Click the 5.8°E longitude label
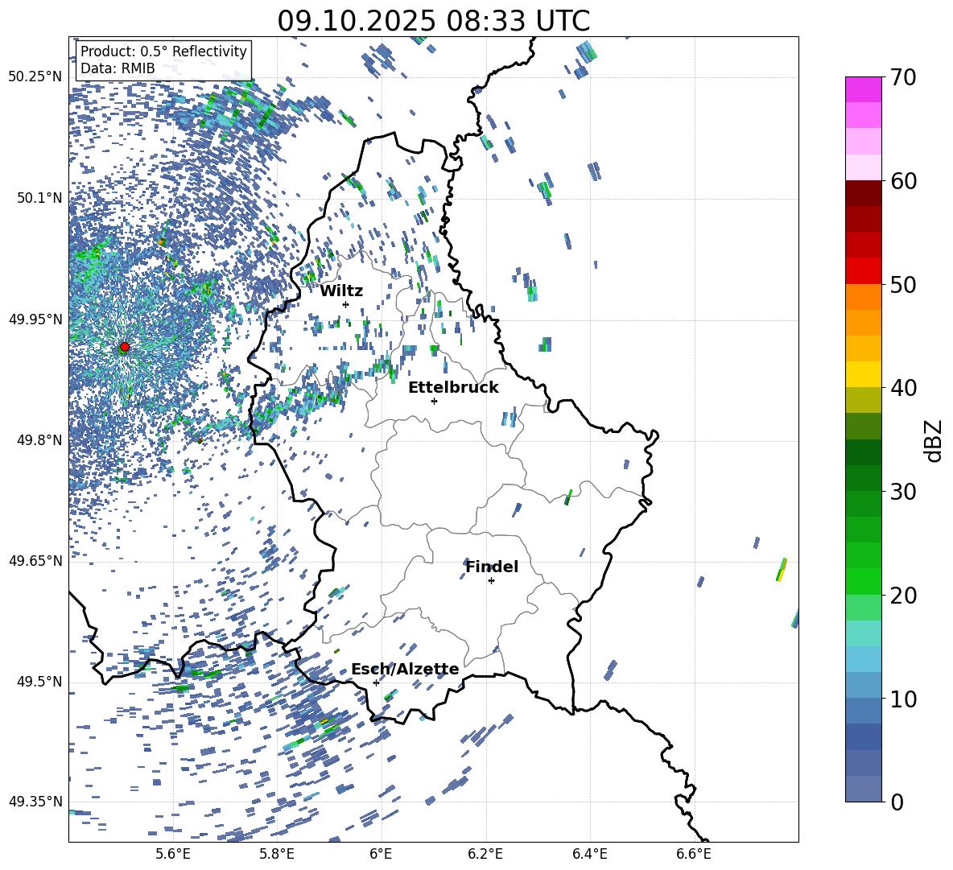Viewport: 953px width, 870px height. pos(277,855)
